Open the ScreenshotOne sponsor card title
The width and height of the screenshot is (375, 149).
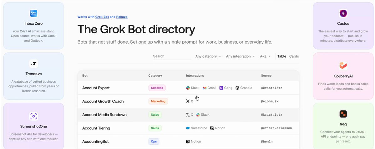point(33,127)
